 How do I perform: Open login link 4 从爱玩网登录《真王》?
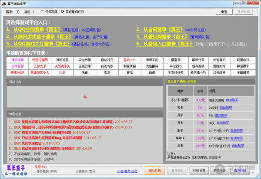[x=162, y=37]
